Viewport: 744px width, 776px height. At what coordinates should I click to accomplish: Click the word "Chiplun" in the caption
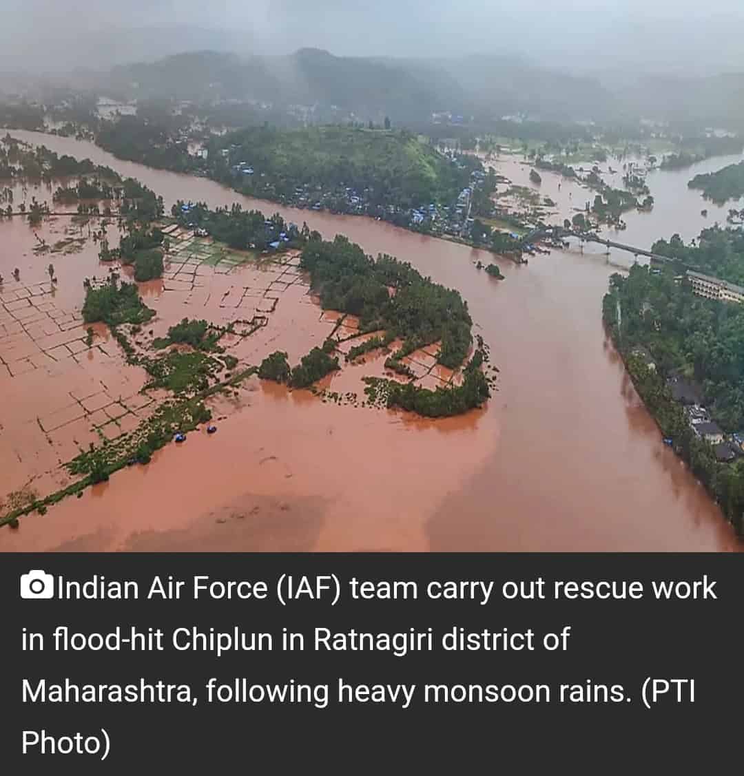point(223,640)
